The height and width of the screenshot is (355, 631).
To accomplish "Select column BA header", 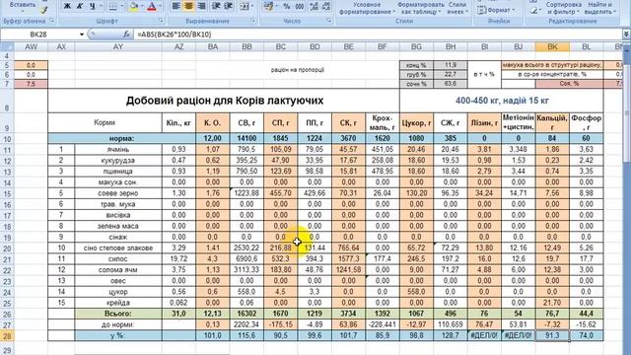I will pos(213,46).
